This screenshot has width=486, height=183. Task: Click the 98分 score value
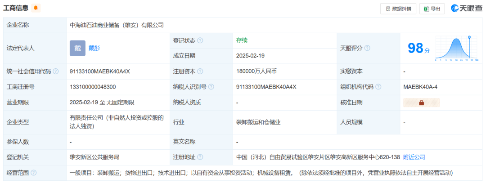[x=419, y=48]
